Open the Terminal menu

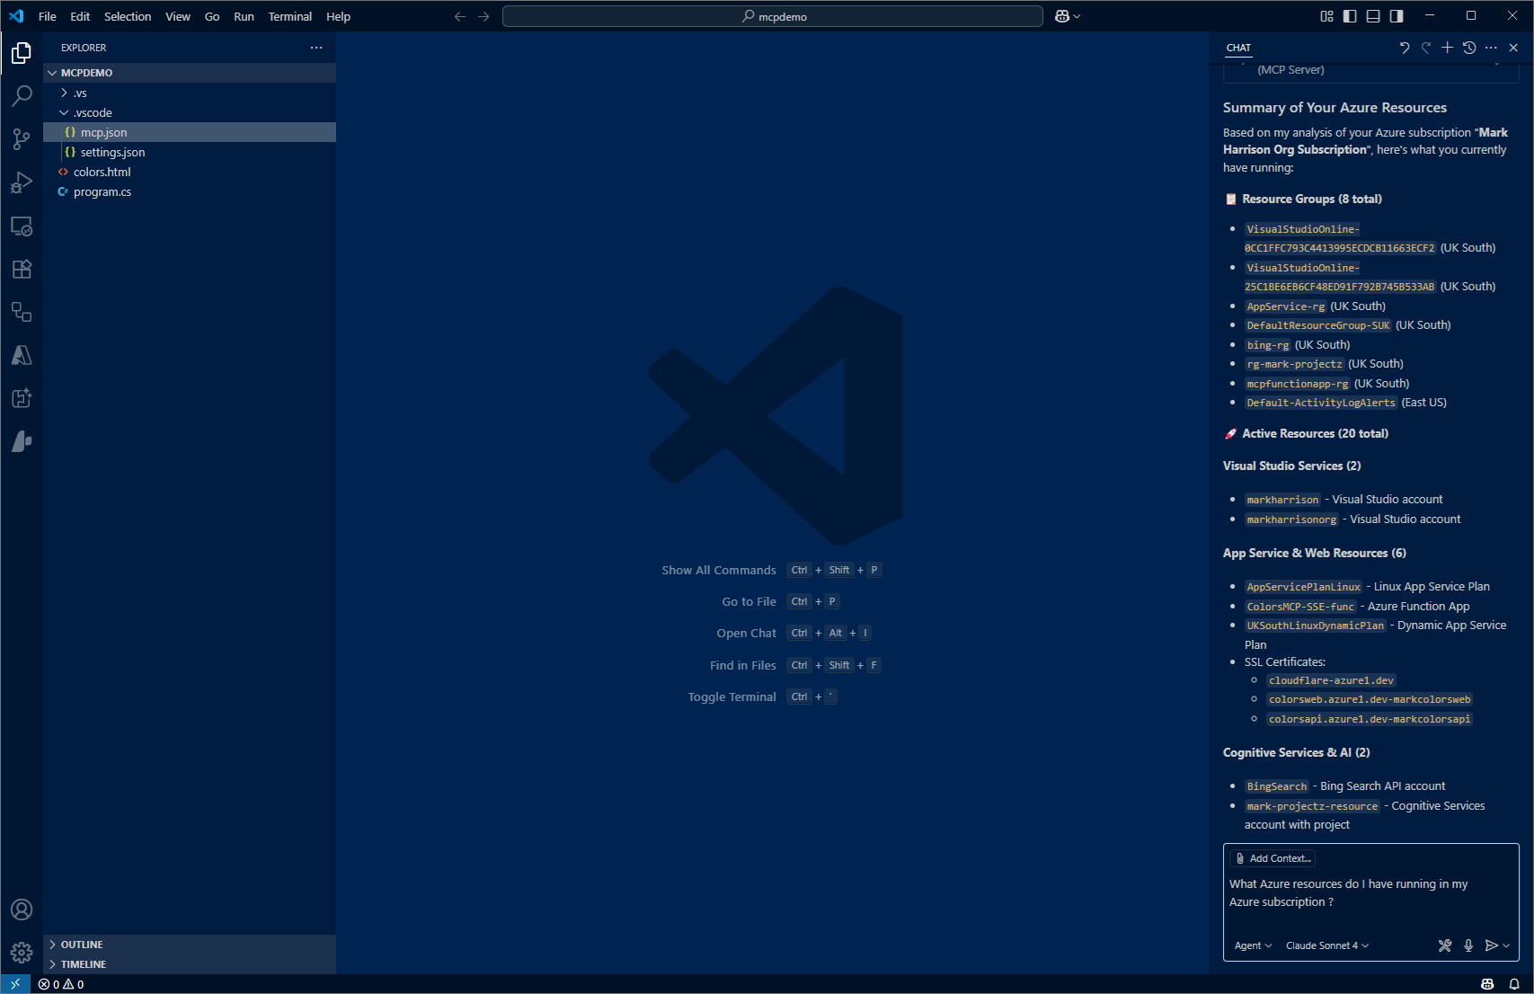289,16
